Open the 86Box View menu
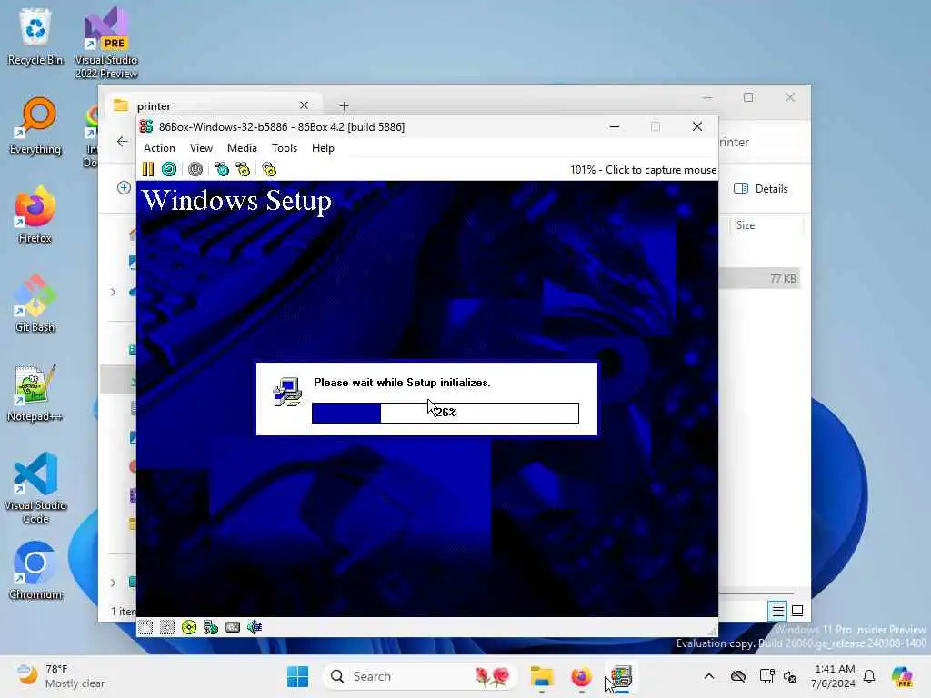Viewport: 931px width, 698px height. tap(201, 148)
